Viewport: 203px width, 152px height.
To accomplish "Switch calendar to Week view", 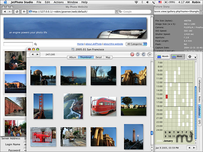I will [x=178, y=56].
